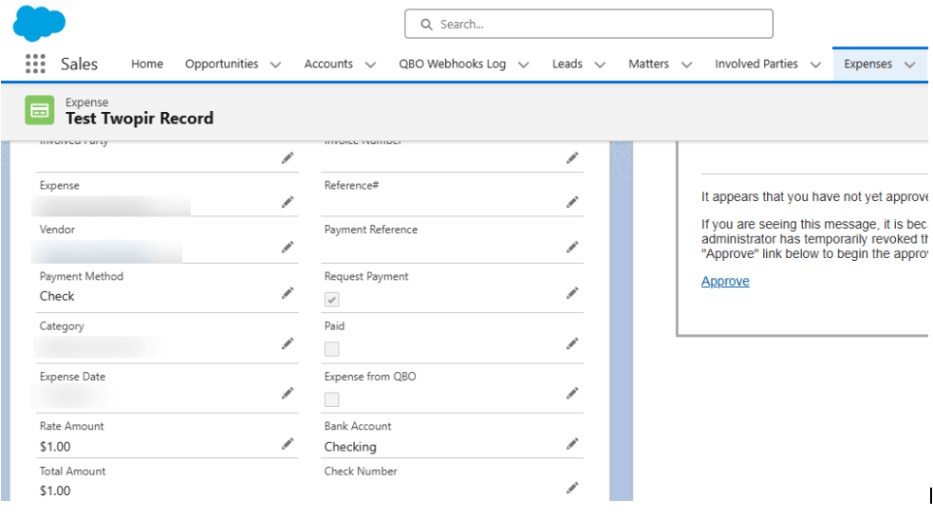Edit Request Payment pencil icon
This screenshot has height=518, width=933.
coord(571,292)
